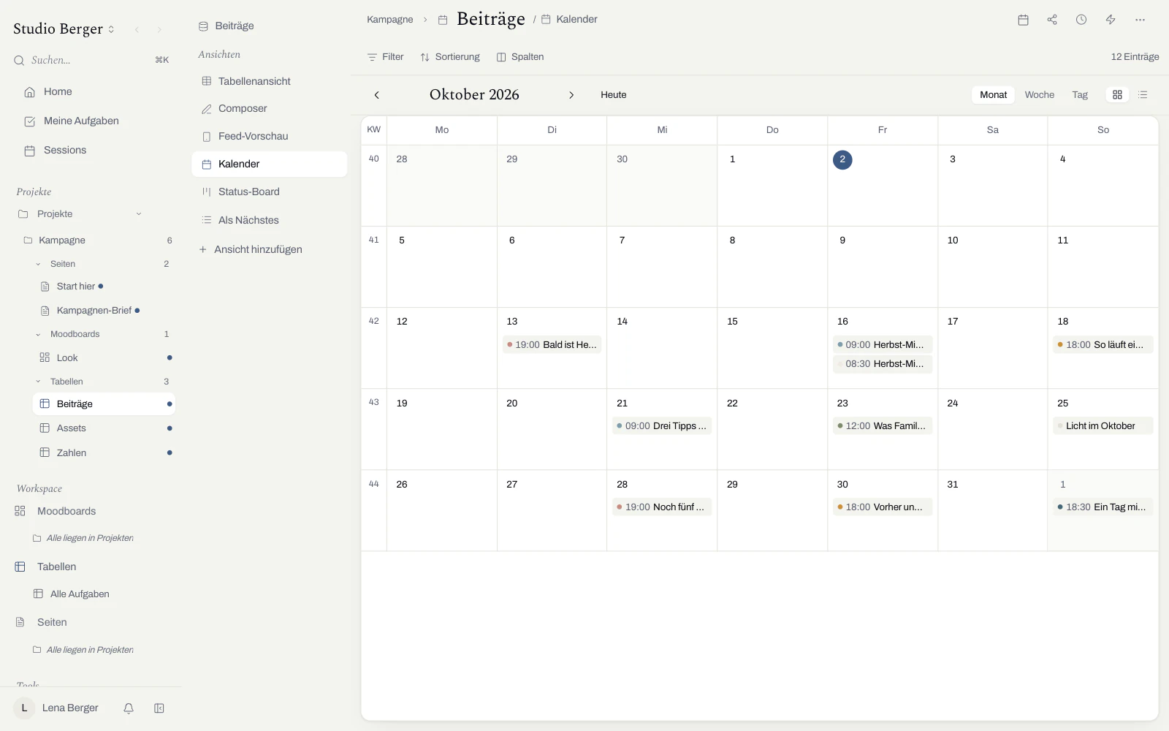Click the calendar icon in top toolbar

[1023, 20]
